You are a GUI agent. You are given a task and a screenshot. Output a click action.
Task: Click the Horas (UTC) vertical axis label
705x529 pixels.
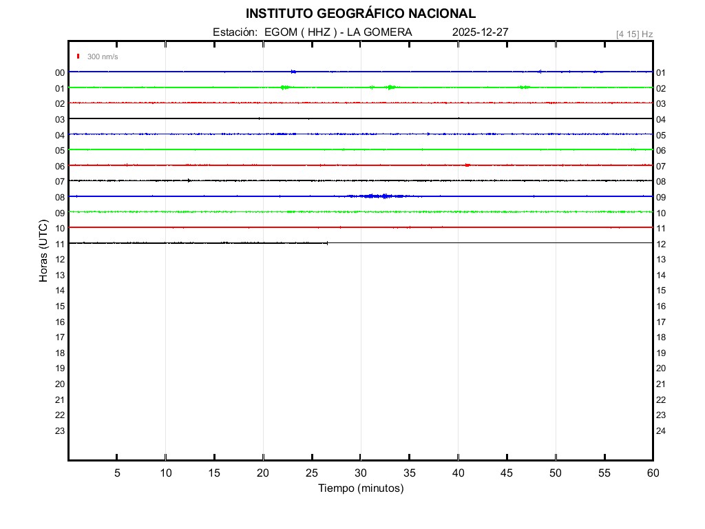(43, 251)
